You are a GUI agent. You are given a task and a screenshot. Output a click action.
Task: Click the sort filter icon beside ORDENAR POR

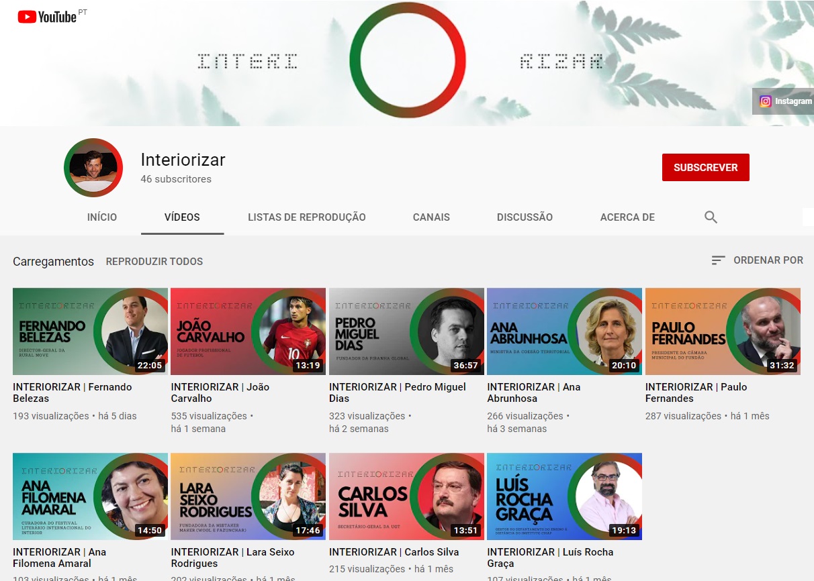pyautogui.click(x=718, y=260)
